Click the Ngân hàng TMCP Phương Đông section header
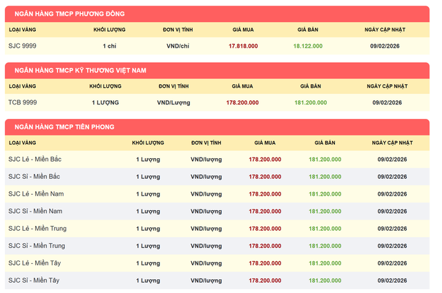Image resolution: width=442 pixels, height=293 pixels. click(79, 14)
